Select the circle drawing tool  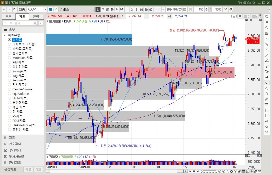coord(267,28)
